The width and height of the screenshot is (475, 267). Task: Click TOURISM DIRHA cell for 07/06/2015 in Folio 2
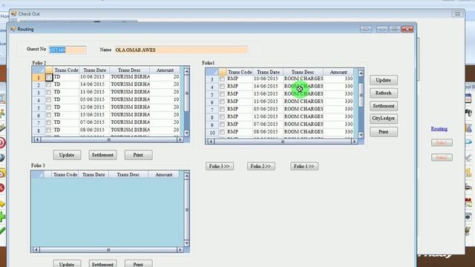pos(130,122)
